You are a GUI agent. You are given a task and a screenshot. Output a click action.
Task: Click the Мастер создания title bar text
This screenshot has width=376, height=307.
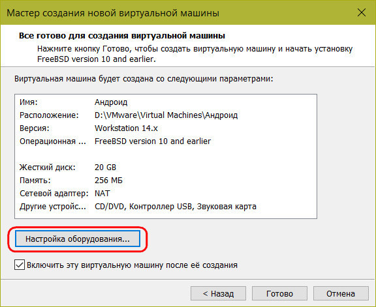click(x=113, y=13)
